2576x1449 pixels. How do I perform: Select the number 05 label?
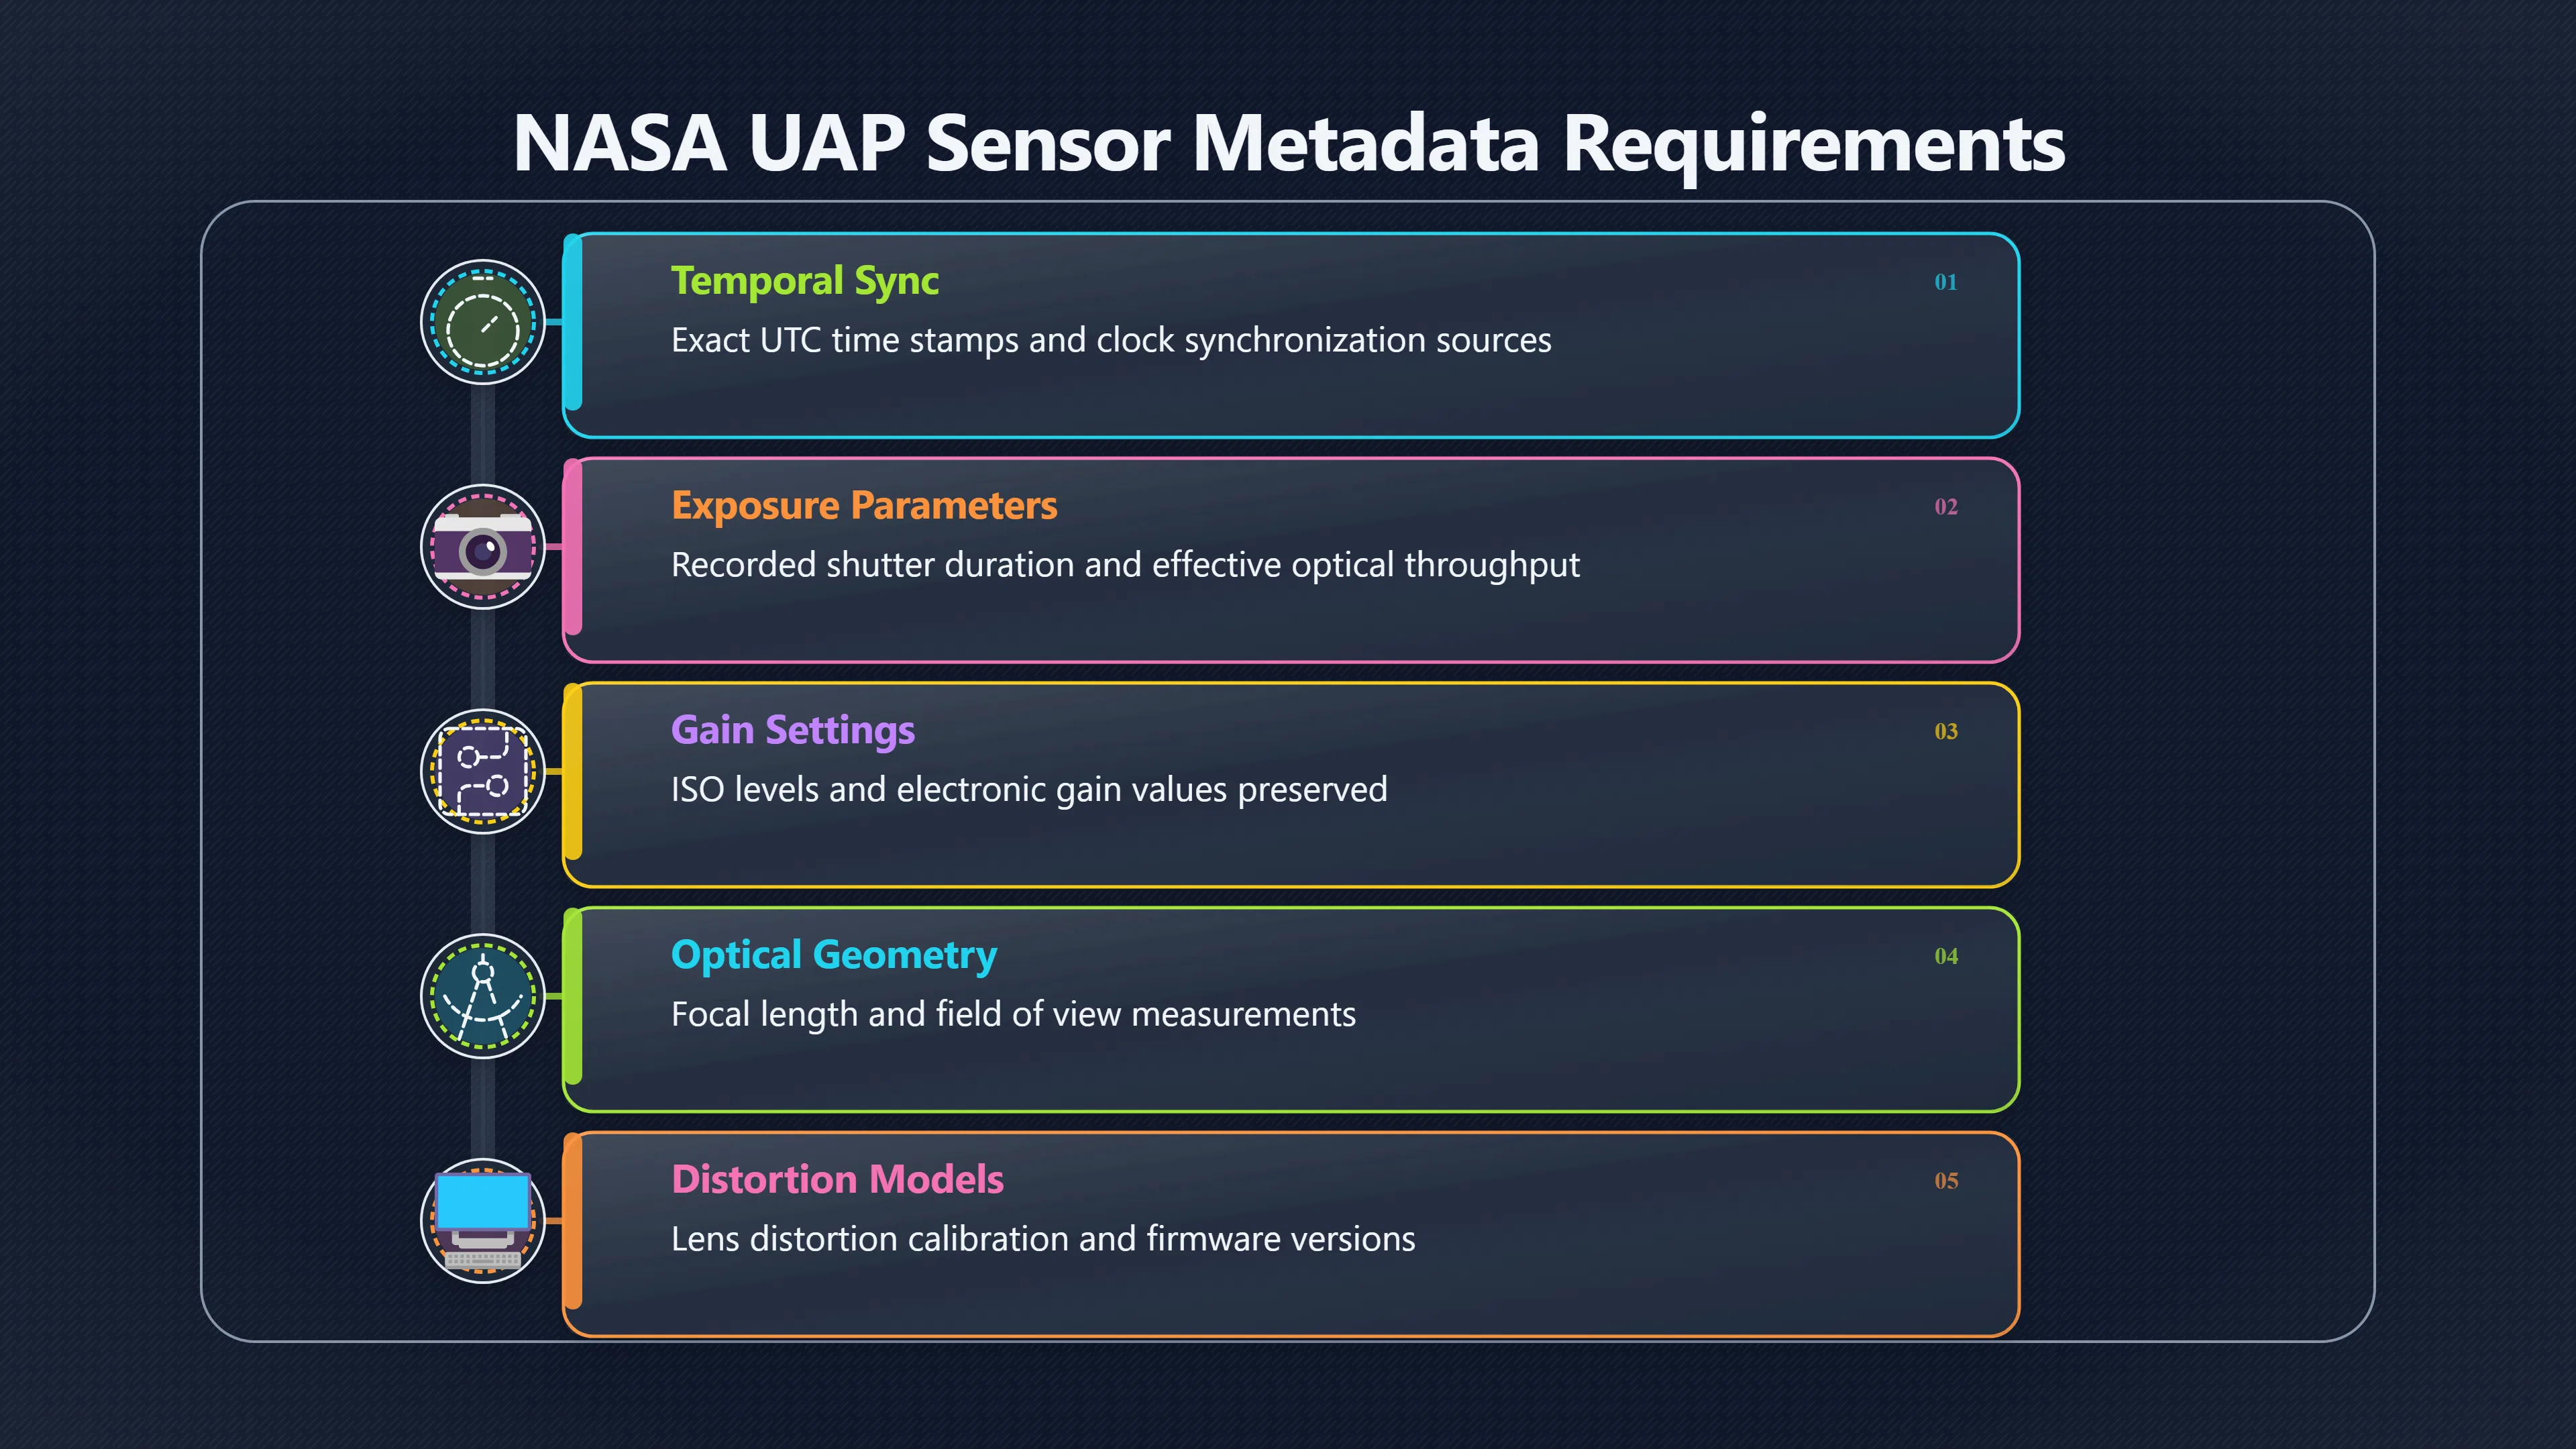(1946, 1181)
